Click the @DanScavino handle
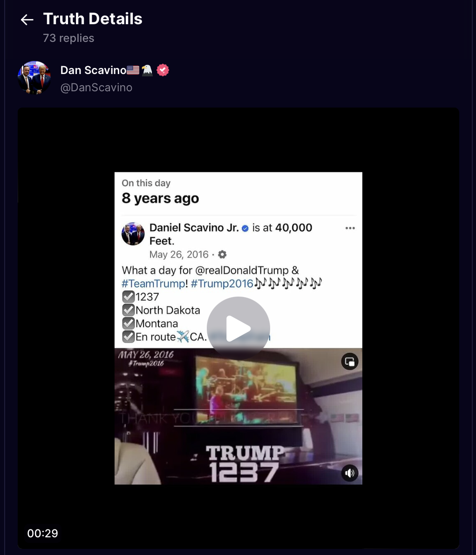 tap(96, 88)
